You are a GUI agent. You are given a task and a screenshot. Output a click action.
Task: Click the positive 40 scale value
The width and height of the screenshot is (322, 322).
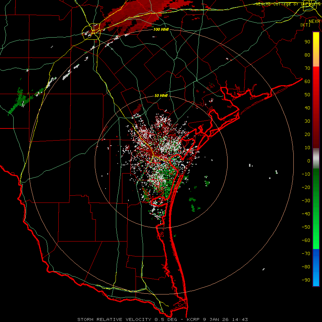pyautogui.click(x=307, y=108)
